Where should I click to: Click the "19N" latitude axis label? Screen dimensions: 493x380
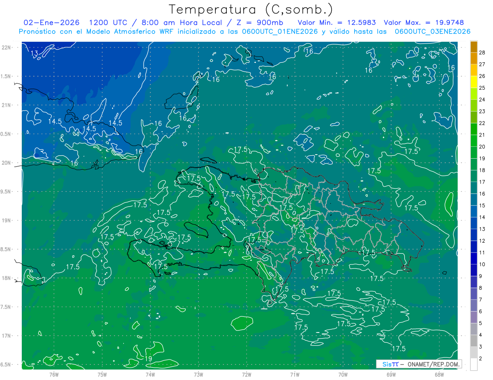(7, 220)
